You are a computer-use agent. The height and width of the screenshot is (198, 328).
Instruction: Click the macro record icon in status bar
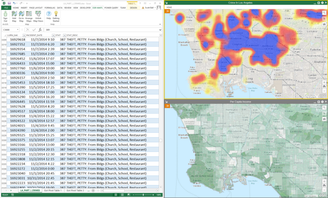(12, 195)
